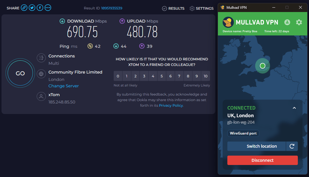Rate recommendation 2

click(135, 76)
